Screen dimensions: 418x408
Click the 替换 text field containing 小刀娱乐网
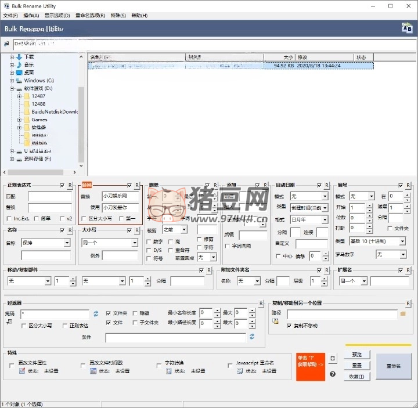(120, 196)
